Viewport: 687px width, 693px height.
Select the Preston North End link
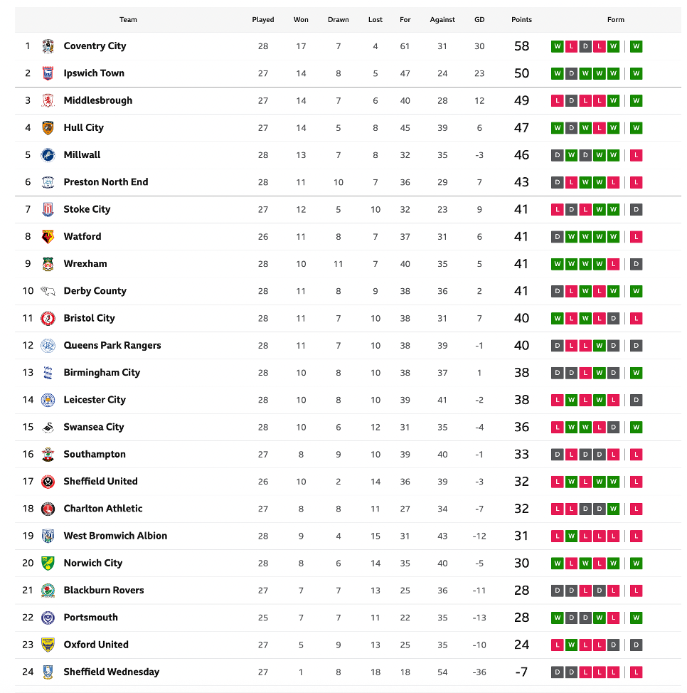(105, 182)
